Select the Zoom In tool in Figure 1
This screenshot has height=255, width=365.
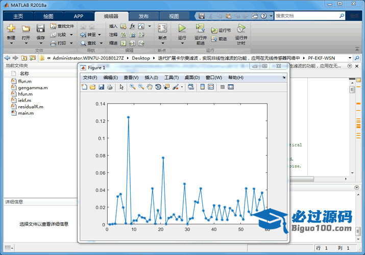click(x=133, y=87)
